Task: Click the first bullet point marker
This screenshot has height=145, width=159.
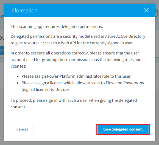Action: (x=18, y=77)
